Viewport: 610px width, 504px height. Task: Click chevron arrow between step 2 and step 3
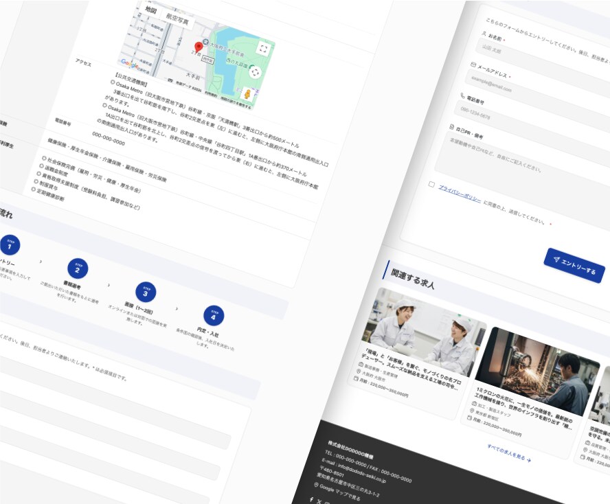click(x=109, y=285)
